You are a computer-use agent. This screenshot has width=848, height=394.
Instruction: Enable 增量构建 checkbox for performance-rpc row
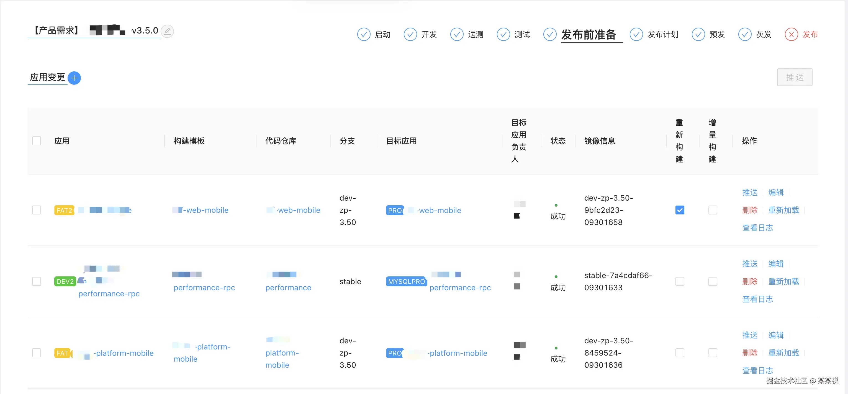712,281
